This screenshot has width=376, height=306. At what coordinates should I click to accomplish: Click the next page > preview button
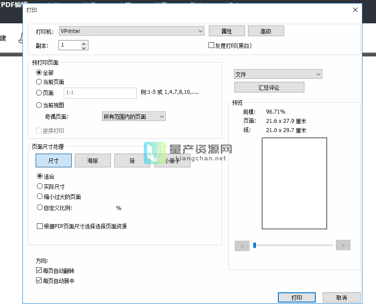(x=343, y=245)
